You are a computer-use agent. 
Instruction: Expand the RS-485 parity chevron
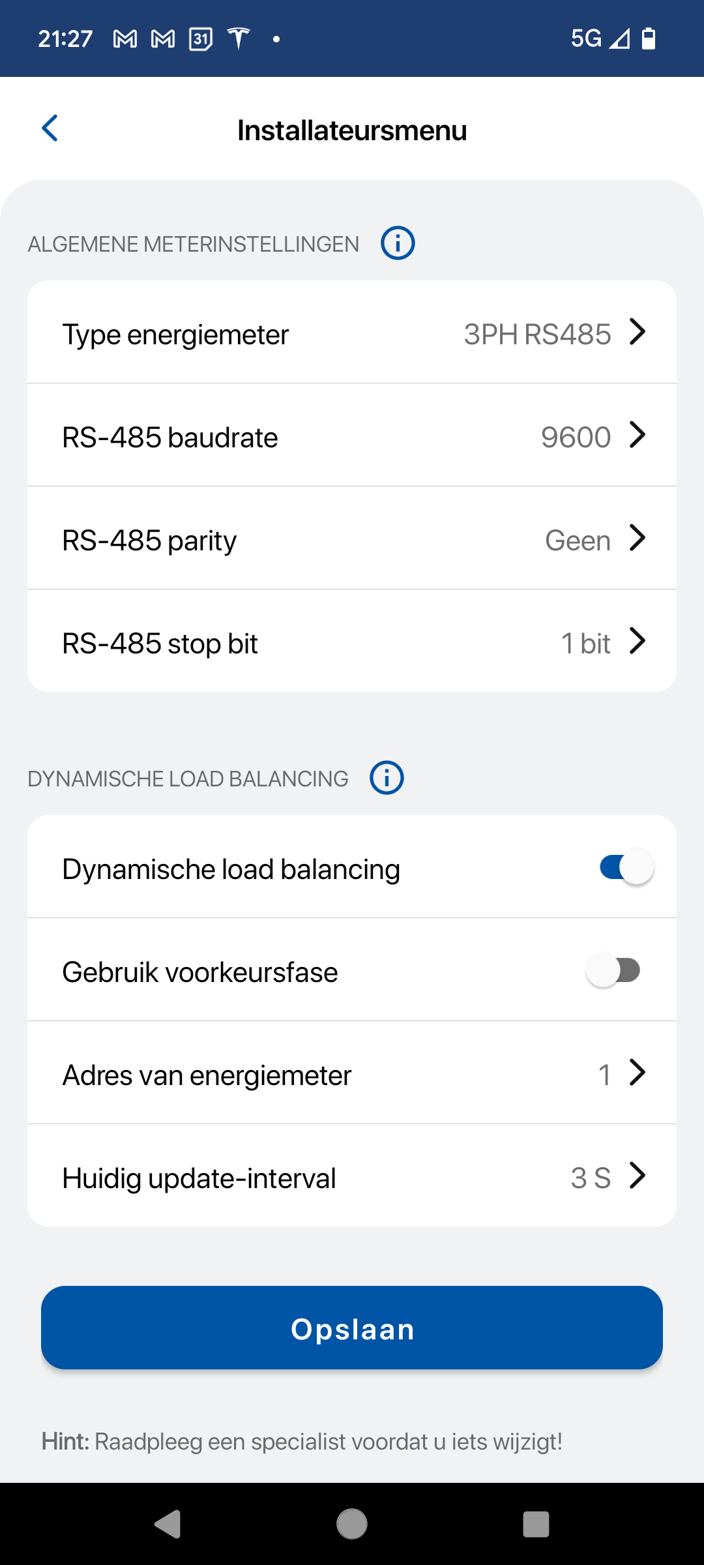coord(637,538)
